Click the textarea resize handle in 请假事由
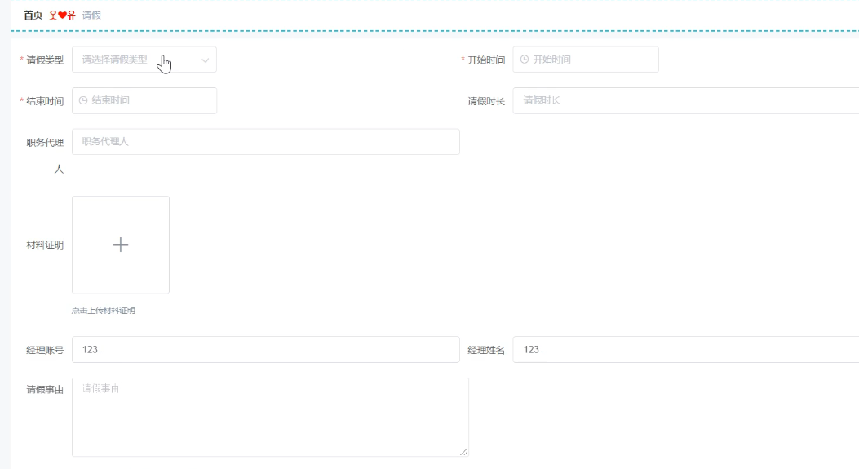Screen dimensions: 859x469 [464, 451]
